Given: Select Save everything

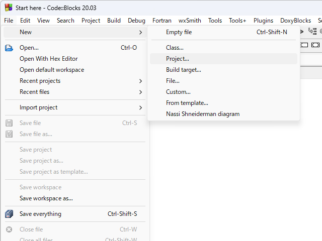Looking at the screenshot, I should click(x=75, y=214).
